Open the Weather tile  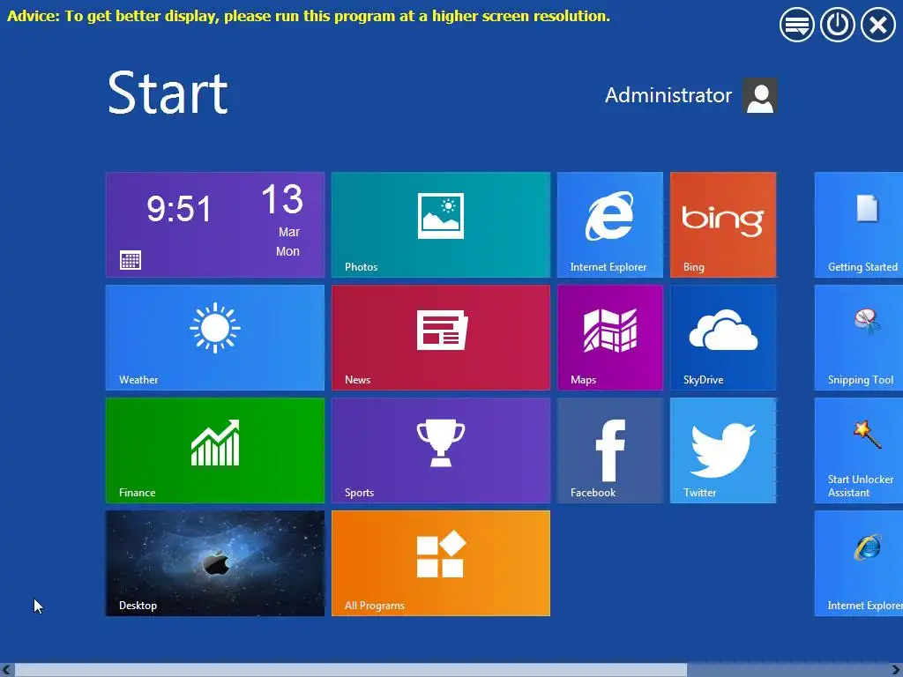pyautogui.click(x=215, y=338)
